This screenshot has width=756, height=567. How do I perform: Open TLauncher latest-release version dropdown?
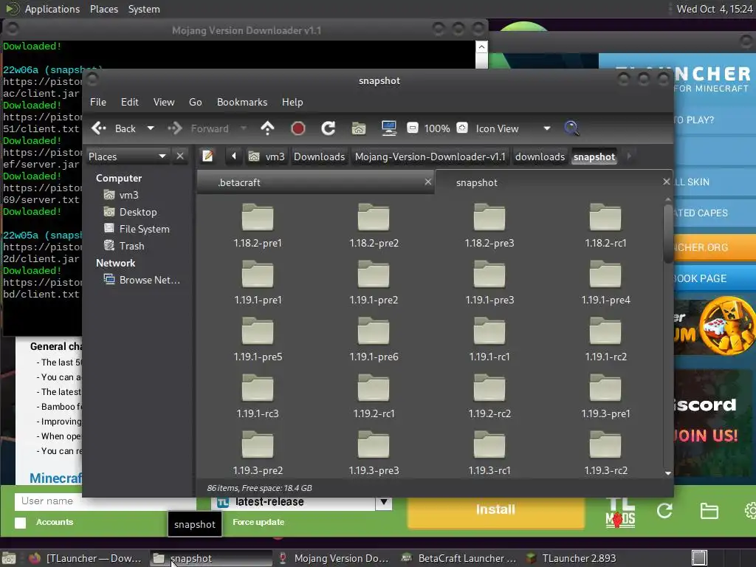[x=384, y=502]
